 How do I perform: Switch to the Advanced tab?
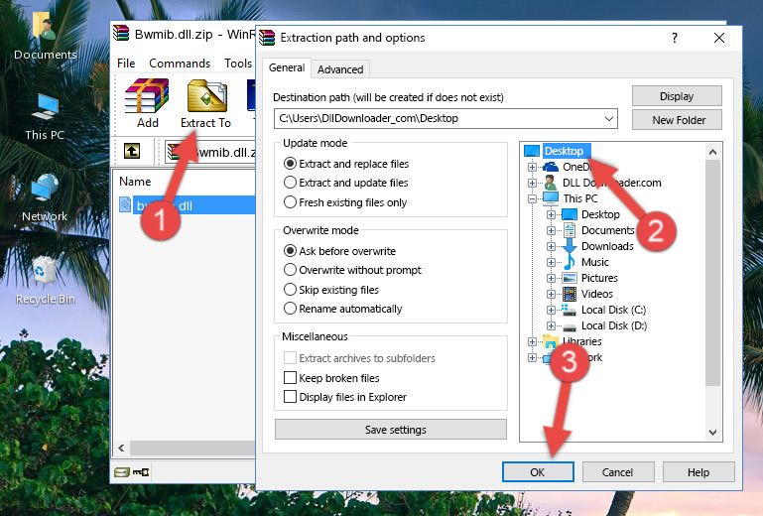340,69
